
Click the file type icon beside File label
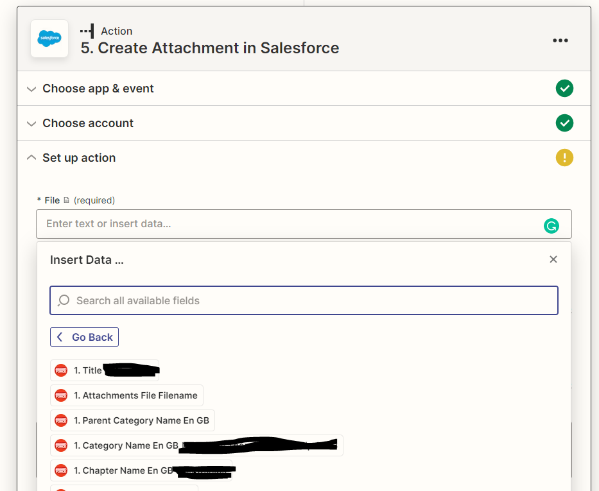[x=67, y=200]
